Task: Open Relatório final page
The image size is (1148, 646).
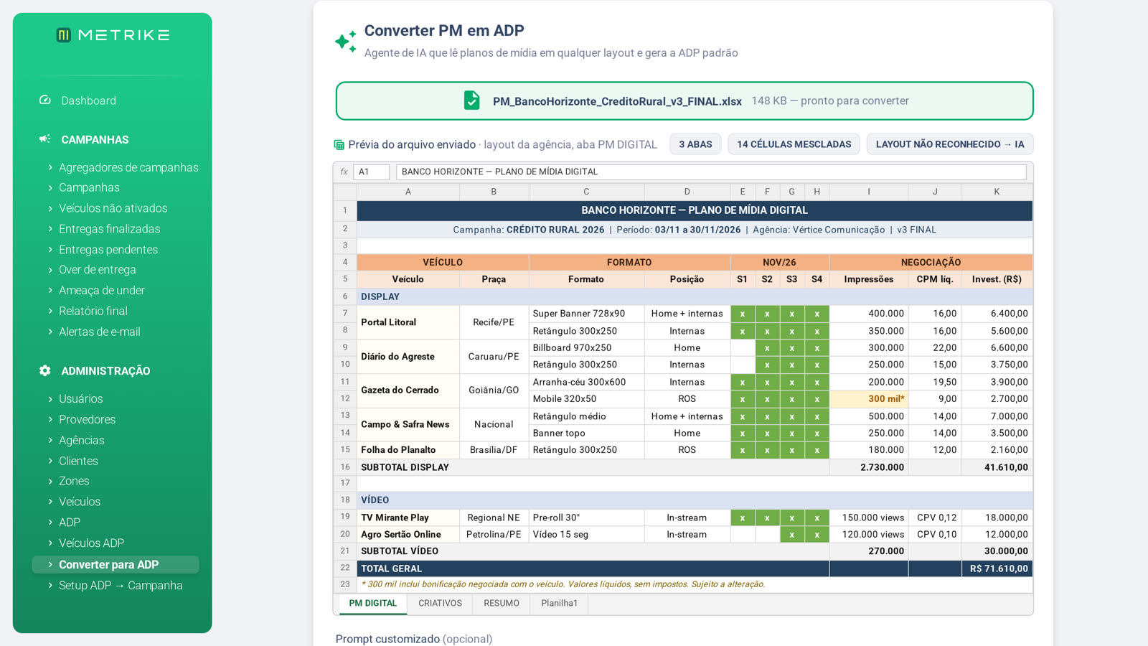Action: (93, 311)
